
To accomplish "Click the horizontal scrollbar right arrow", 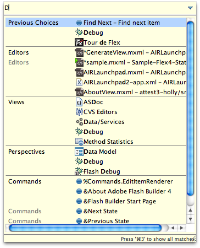I will tap(181, 228).
